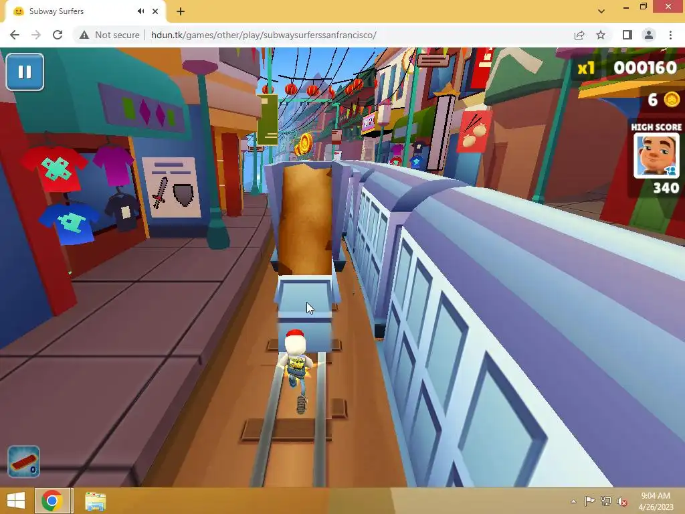Go forward to the next page

[x=36, y=35]
